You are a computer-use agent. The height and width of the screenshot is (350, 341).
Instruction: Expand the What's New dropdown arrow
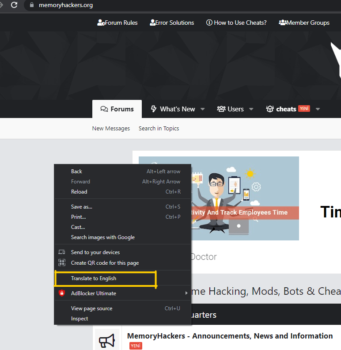point(203,109)
